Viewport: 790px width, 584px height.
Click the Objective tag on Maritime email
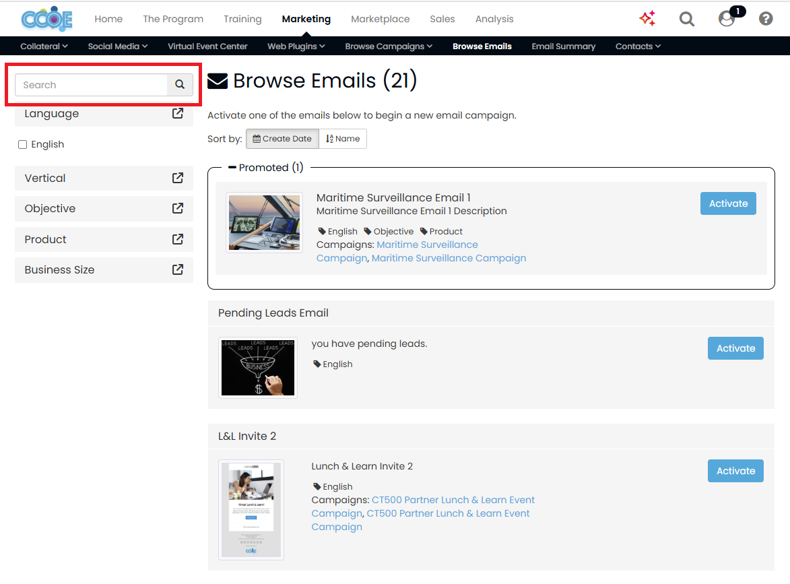pos(389,231)
